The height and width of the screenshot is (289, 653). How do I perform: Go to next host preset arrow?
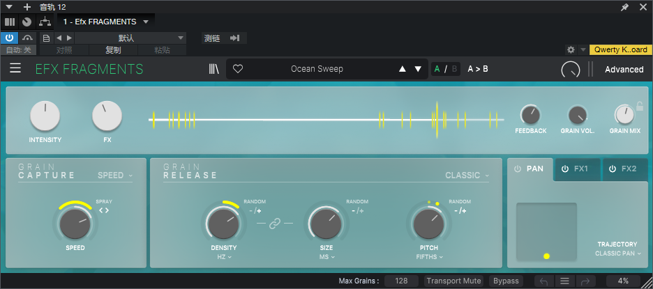[69, 38]
